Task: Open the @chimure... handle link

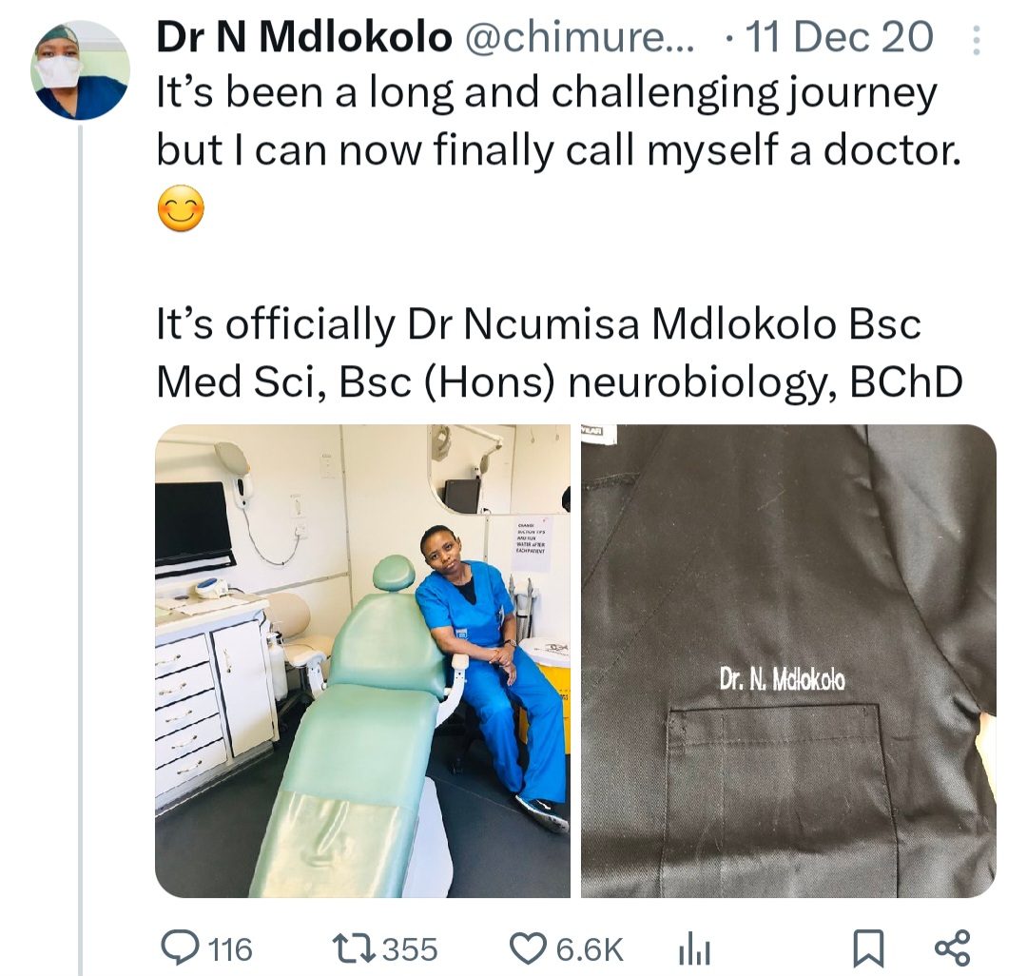Action: [579, 38]
